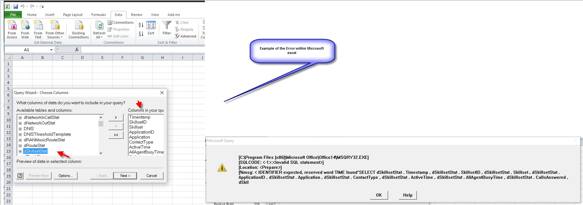583x205 pixels.
Task: Clear the current filter
Action: 182,22
